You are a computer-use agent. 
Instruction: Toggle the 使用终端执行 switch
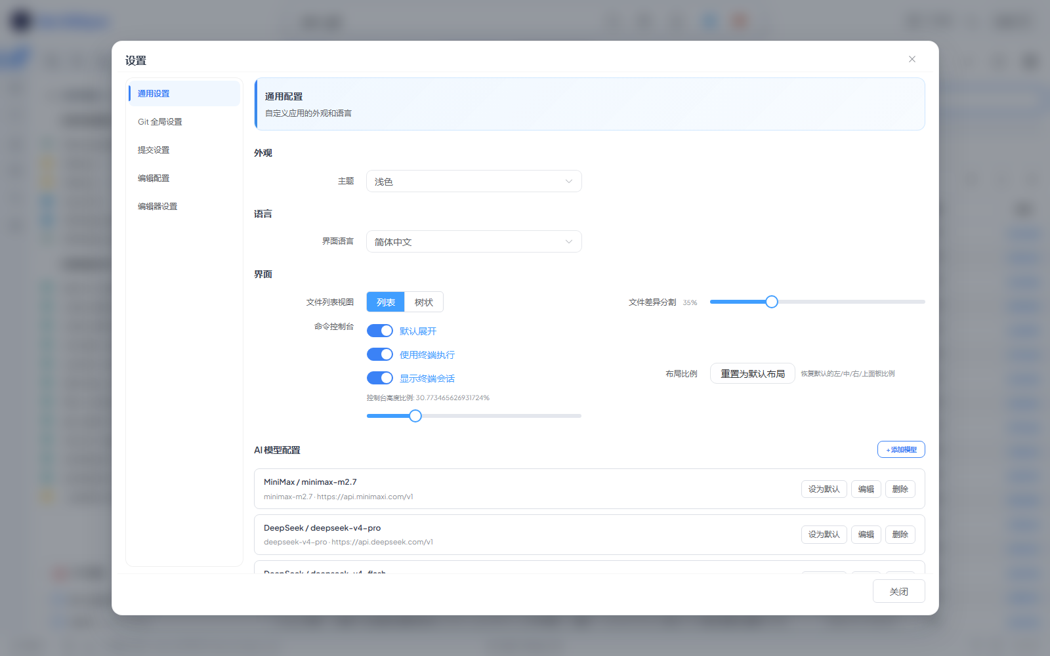click(x=380, y=355)
